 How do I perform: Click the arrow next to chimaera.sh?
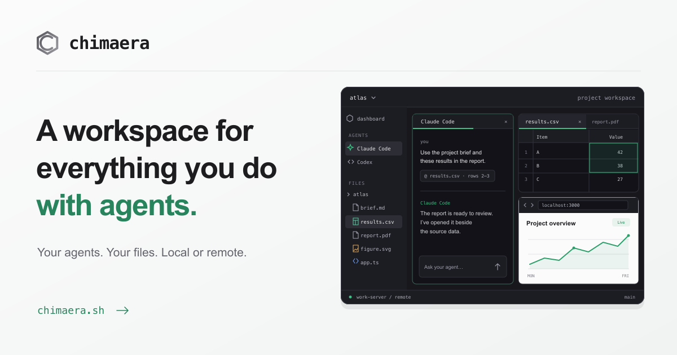pyautogui.click(x=122, y=310)
